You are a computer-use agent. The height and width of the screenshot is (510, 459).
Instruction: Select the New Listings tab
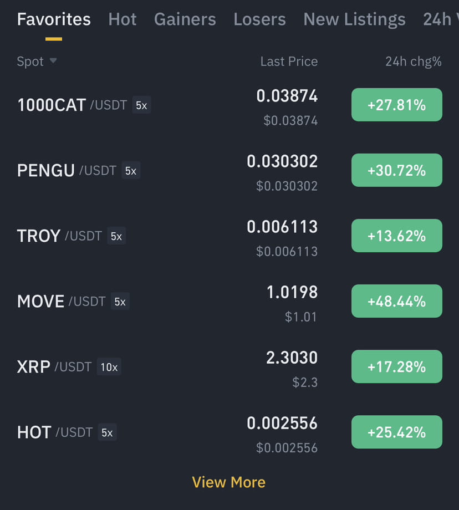click(354, 19)
